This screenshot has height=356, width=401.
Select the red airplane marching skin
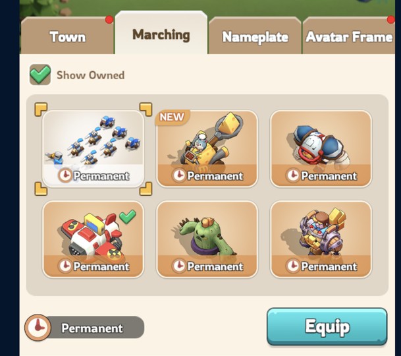[x=93, y=239]
